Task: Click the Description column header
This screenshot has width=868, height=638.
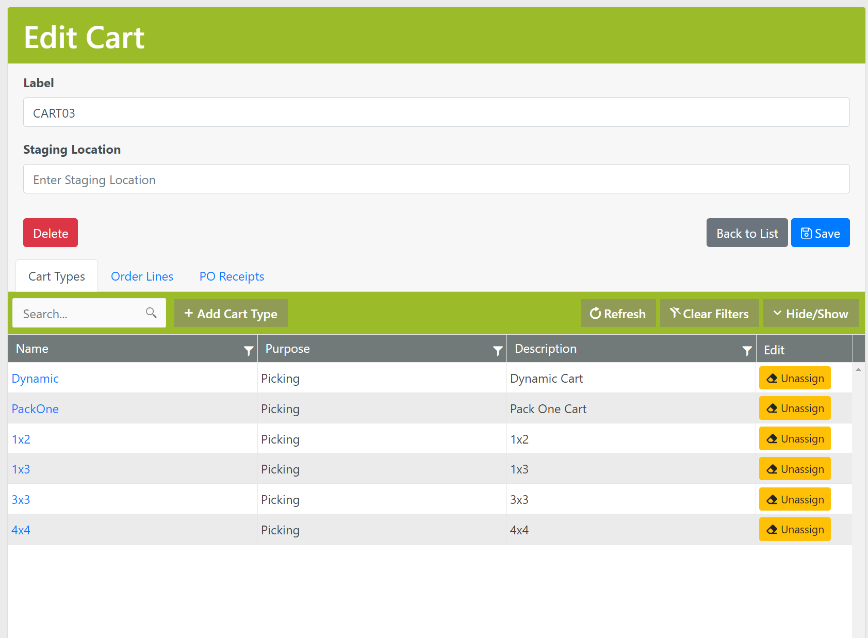Action: tap(631, 349)
